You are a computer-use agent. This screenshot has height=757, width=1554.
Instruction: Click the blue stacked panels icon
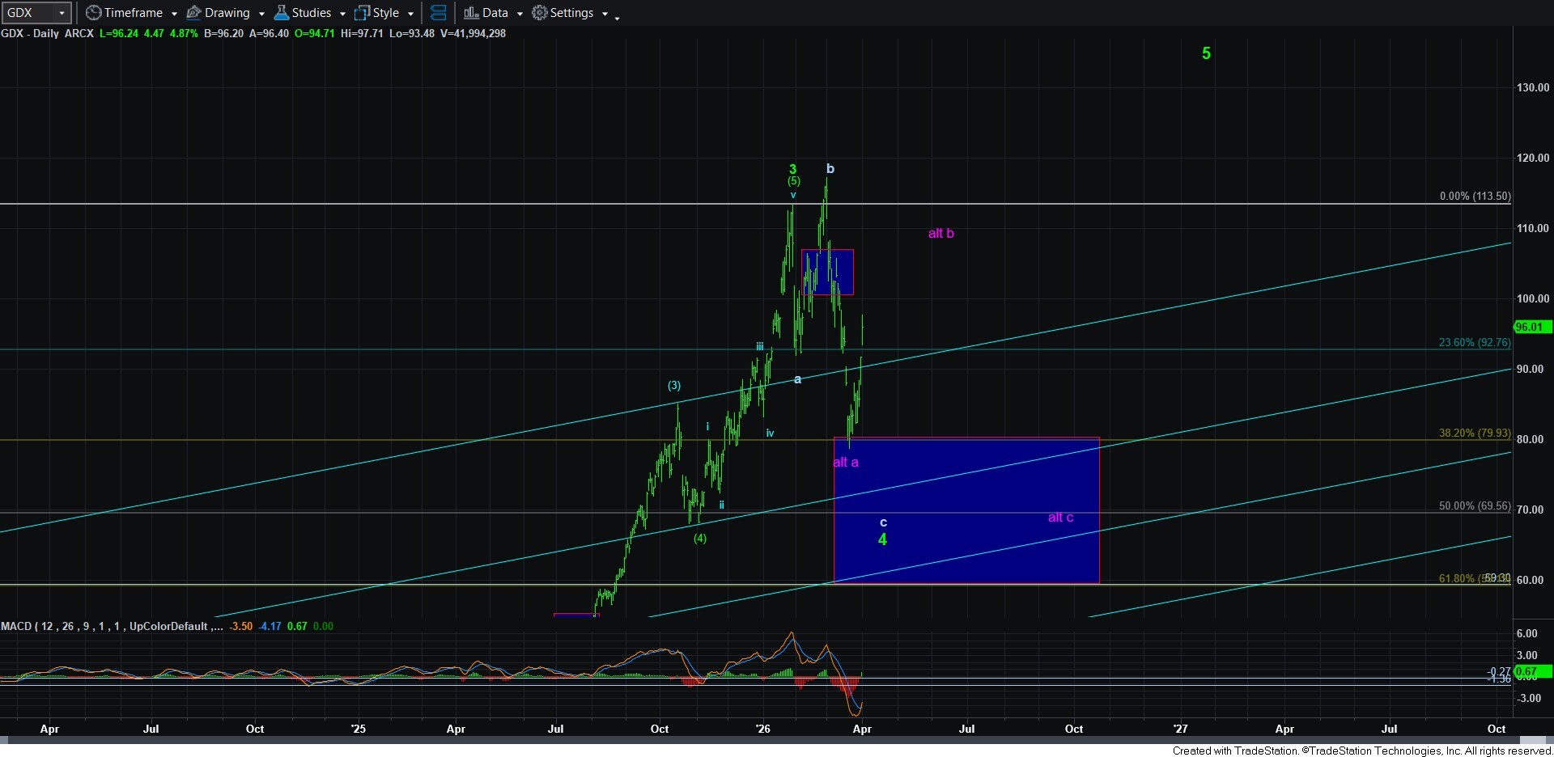tap(438, 13)
